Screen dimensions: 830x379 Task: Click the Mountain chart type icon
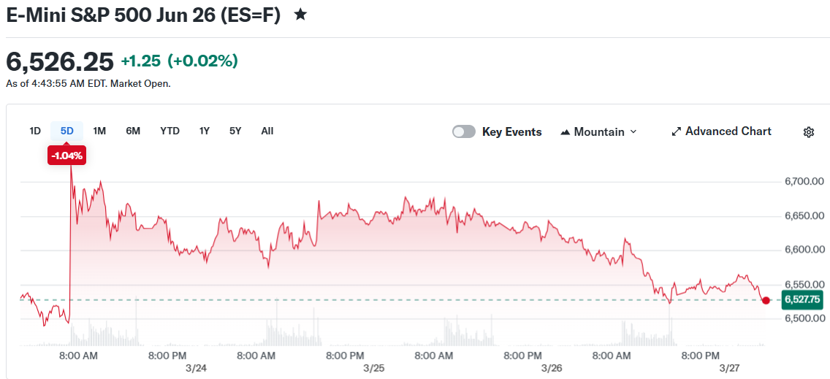(565, 132)
